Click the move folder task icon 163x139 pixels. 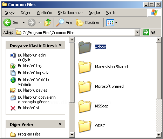13,66
